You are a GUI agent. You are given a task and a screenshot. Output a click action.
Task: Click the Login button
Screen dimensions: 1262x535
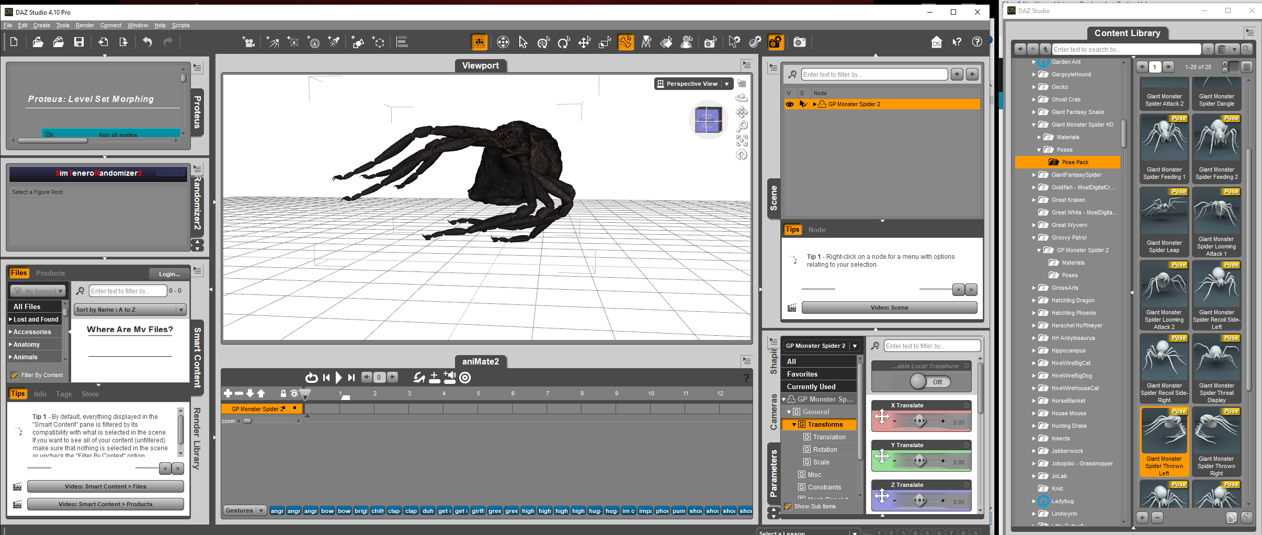[x=169, y=274]
